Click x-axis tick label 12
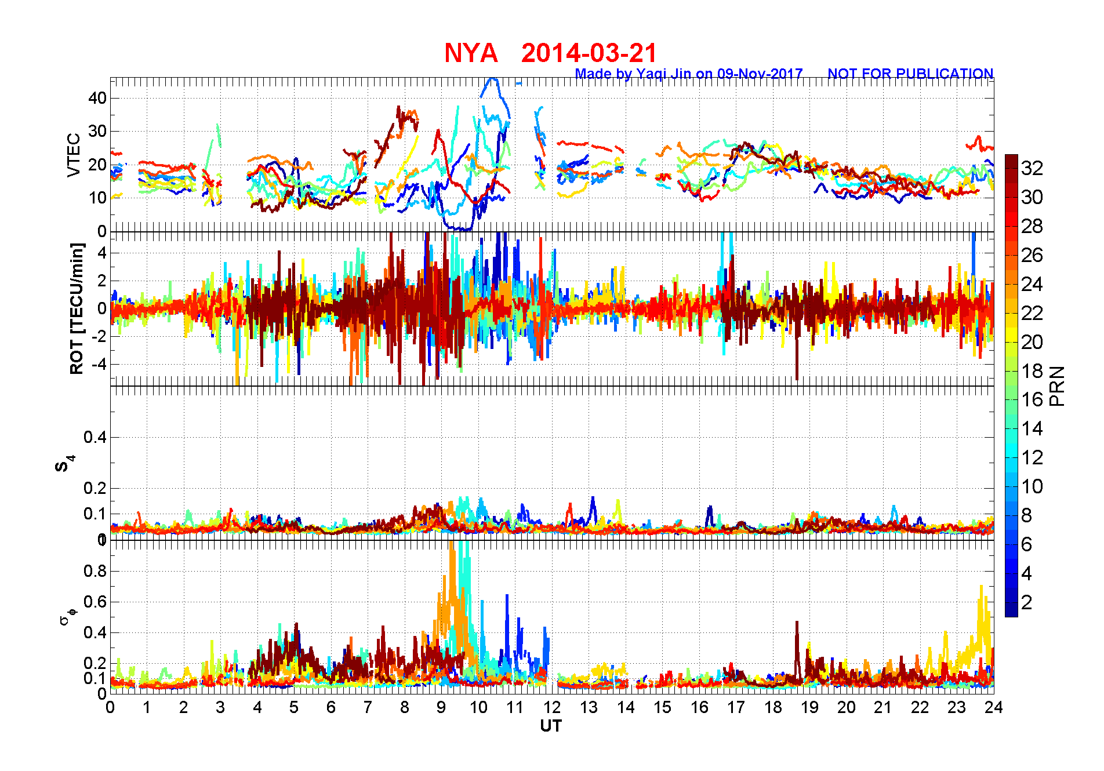 click(x=552, y=707)
